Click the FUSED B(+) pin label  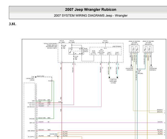(31, 103)
